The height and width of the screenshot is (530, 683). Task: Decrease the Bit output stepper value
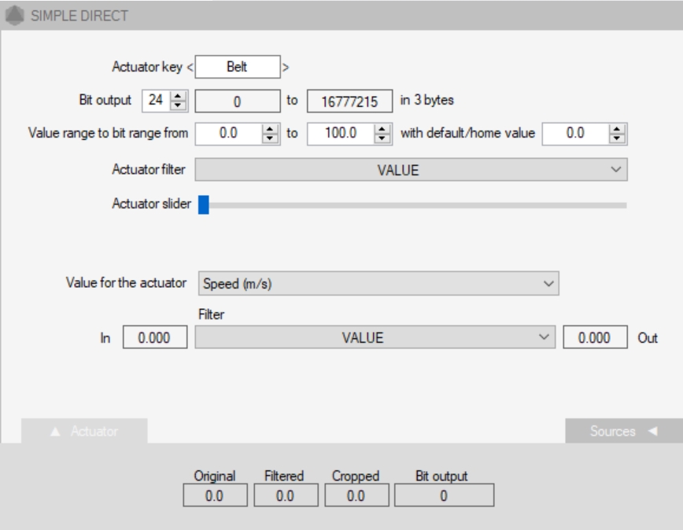coord(178,105)
